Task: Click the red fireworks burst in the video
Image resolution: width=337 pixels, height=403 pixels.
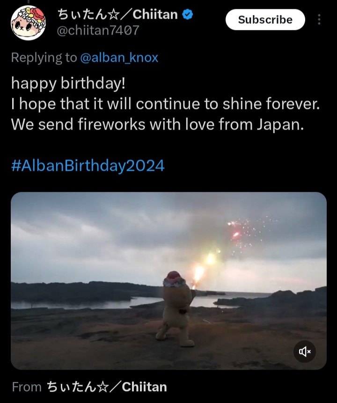Action: (x=235, y=232)
